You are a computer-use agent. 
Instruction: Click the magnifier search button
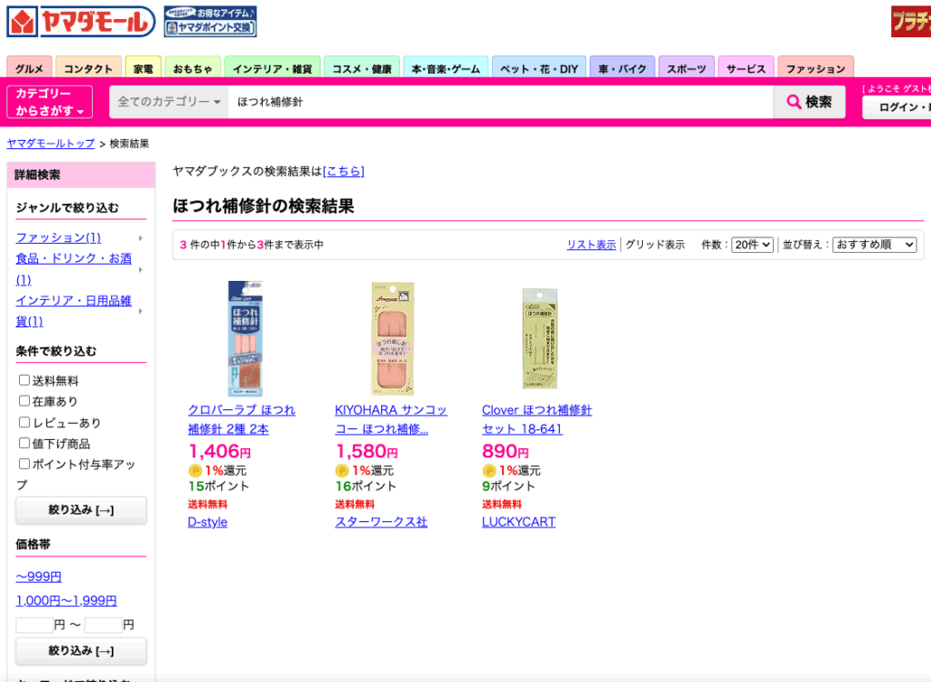809,102
